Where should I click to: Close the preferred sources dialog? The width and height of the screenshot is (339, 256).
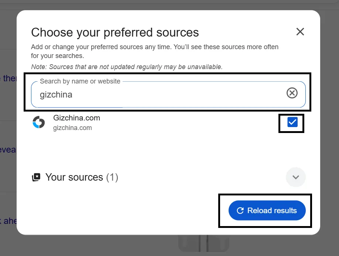pos(300,32)
